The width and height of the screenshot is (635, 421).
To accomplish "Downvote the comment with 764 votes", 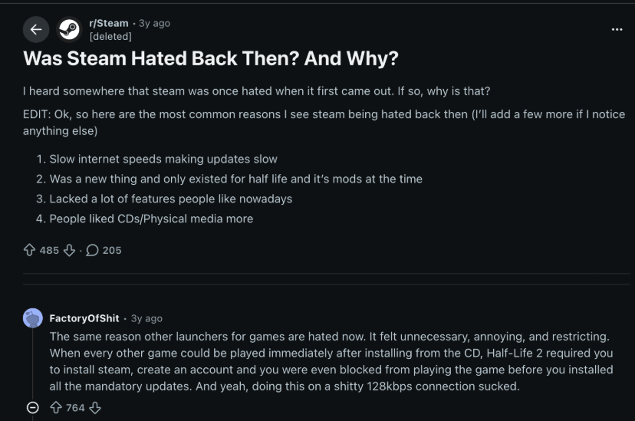I will tap(95, 407).
